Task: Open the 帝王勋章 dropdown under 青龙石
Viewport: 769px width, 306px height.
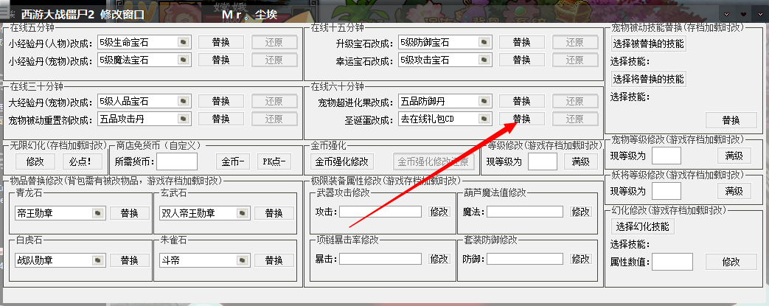Action: pos(98,213)
